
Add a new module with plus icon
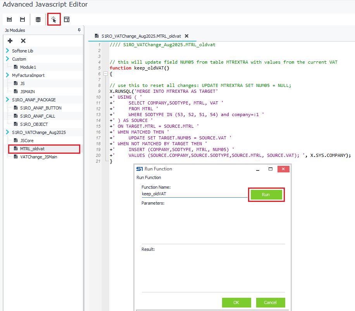[x=10, y=41]
